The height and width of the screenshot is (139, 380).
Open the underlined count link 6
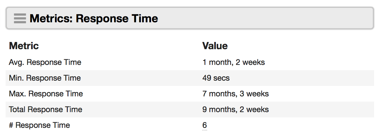[204, 126]
